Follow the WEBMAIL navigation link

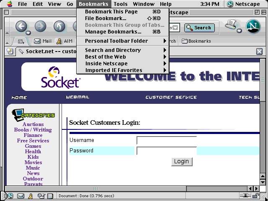click(x=77, y=97)
